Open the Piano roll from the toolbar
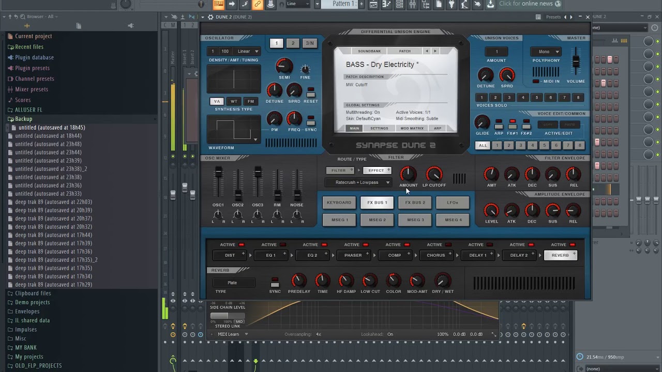Image resolution: width=662 pixels, height=372 pixels. point(387,4)
